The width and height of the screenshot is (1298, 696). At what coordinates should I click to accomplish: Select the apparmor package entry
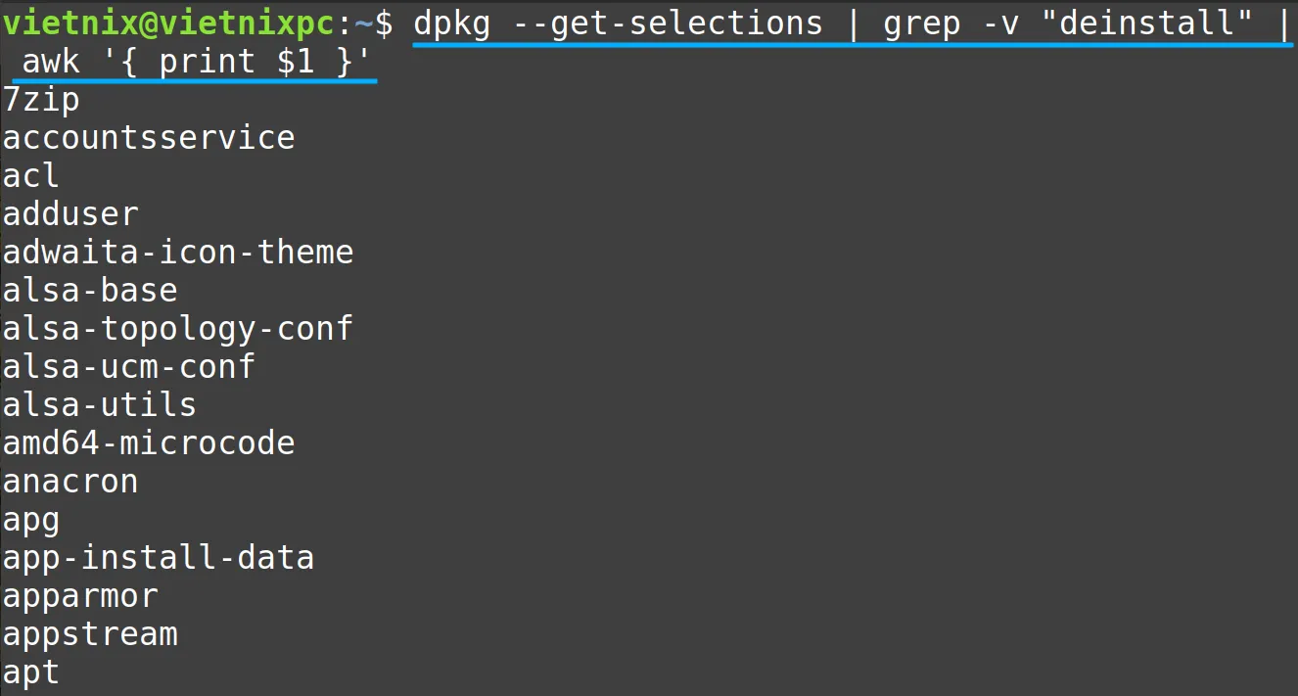tap(80, 597)
